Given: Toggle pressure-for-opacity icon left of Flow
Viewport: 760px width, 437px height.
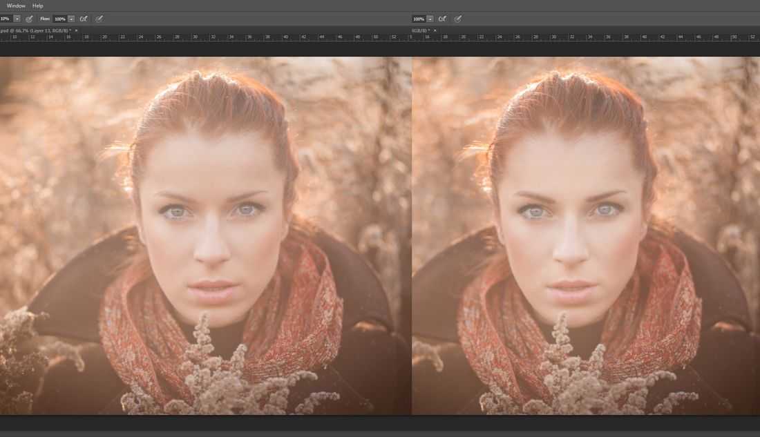Looking at the screenshot, I should [x=30, y=19].
